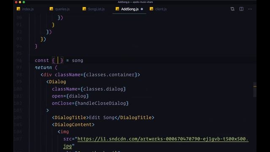270x152 pixels.
Task: Switch to the queries.js tab
Action: tap(60, 9)
